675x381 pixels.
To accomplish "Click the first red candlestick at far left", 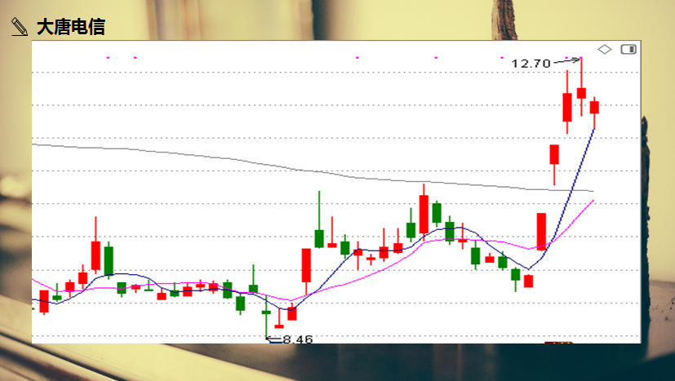I will pyautogui.click(x=44, y=301).
